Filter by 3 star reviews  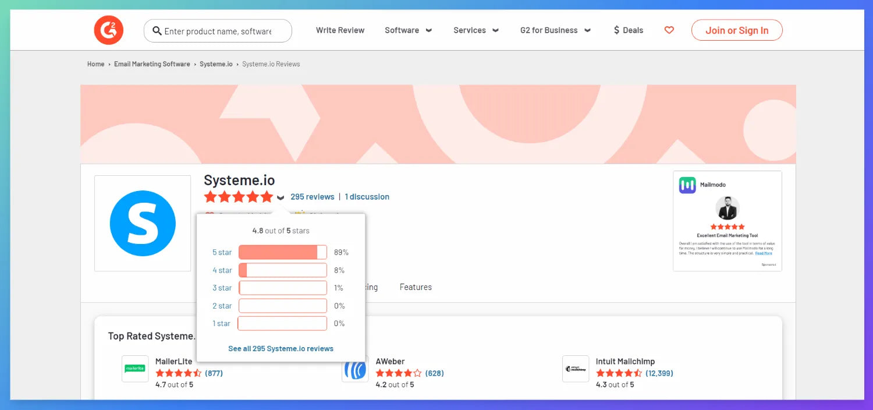222,288
